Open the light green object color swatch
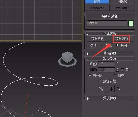Viewport: 138px width, 117px height. pos(131,24)
